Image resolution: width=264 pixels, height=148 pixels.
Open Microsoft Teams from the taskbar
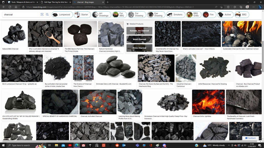point(137,145)
